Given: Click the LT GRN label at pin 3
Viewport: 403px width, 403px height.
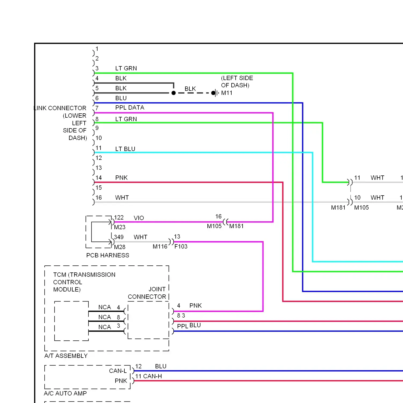Looking at the screenshot, I should (126, 68).
